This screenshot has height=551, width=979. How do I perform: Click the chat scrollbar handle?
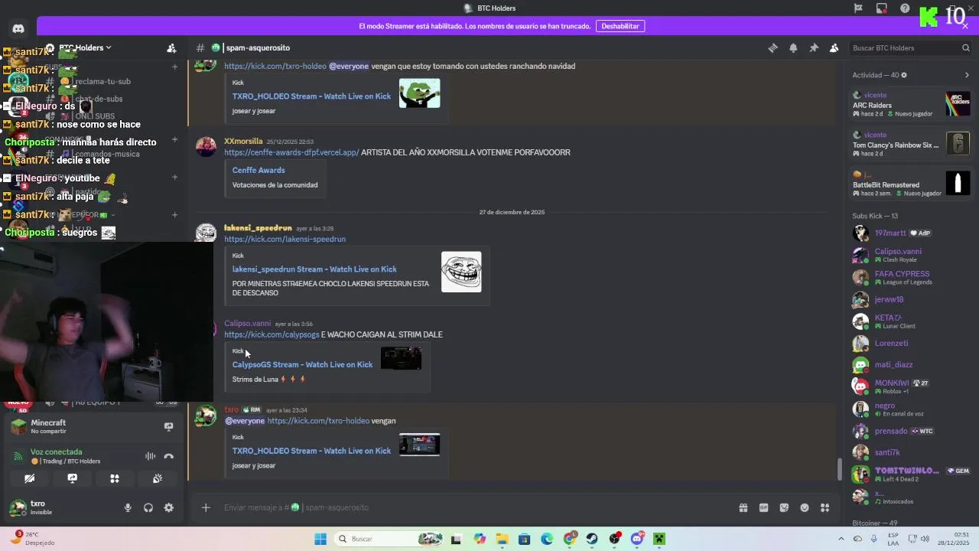pos(839,469)
